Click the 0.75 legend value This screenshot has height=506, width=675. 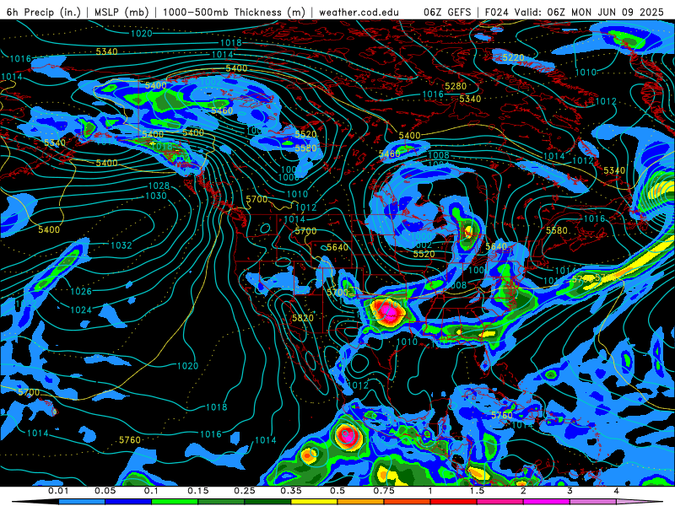384,491
